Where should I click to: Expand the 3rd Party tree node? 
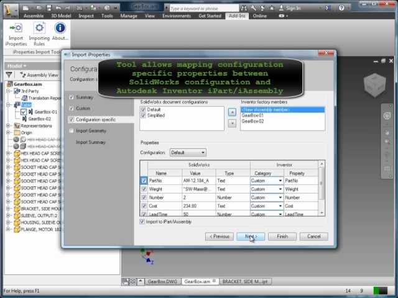point(8,91)
